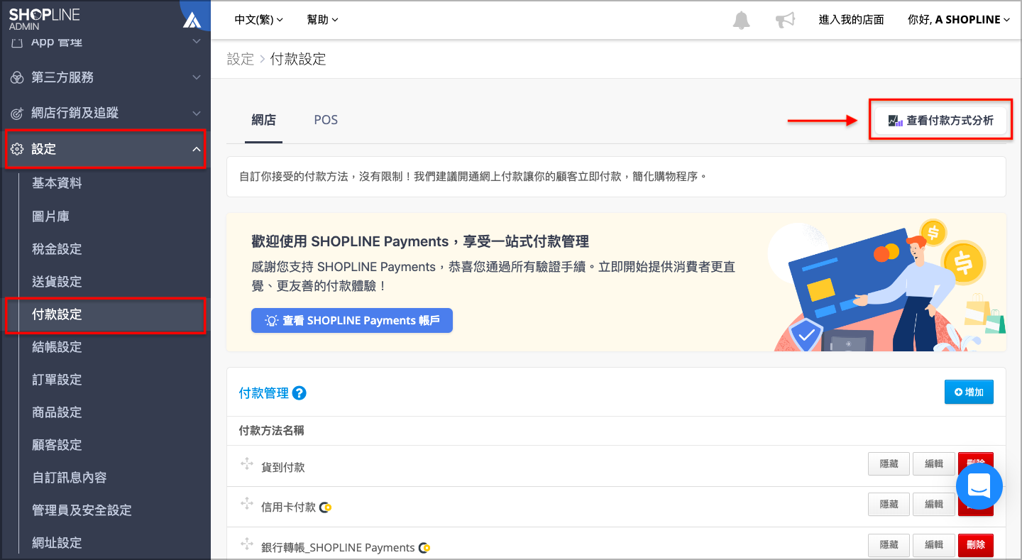Open 送貨設定 in the sidebar

pyautogui.click(x=57, y=282)
